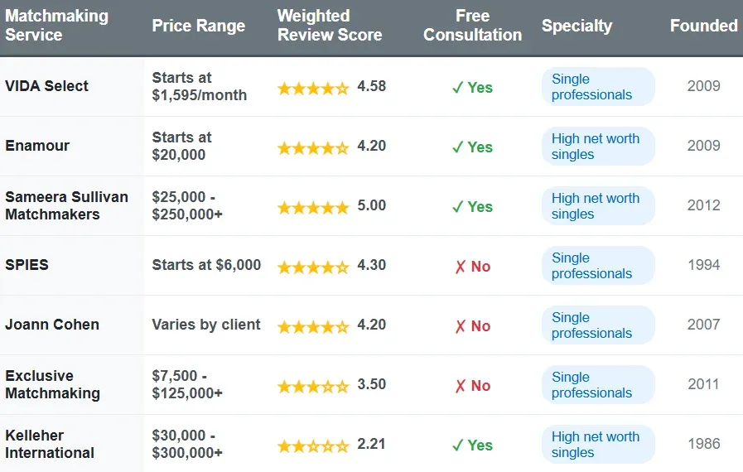
Task: Click the Founded column header
Action: [703, 26]
